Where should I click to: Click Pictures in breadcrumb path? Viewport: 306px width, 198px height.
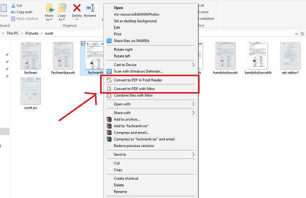pos(32,33)
